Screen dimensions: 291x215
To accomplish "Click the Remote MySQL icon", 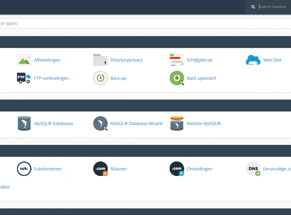I will pos(177,123).
